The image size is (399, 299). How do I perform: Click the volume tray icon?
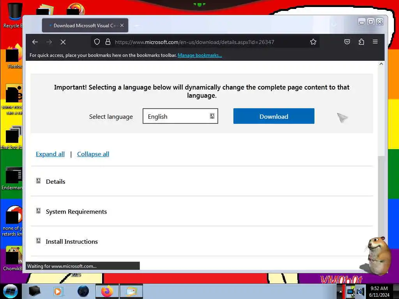[x=360, y=292]
